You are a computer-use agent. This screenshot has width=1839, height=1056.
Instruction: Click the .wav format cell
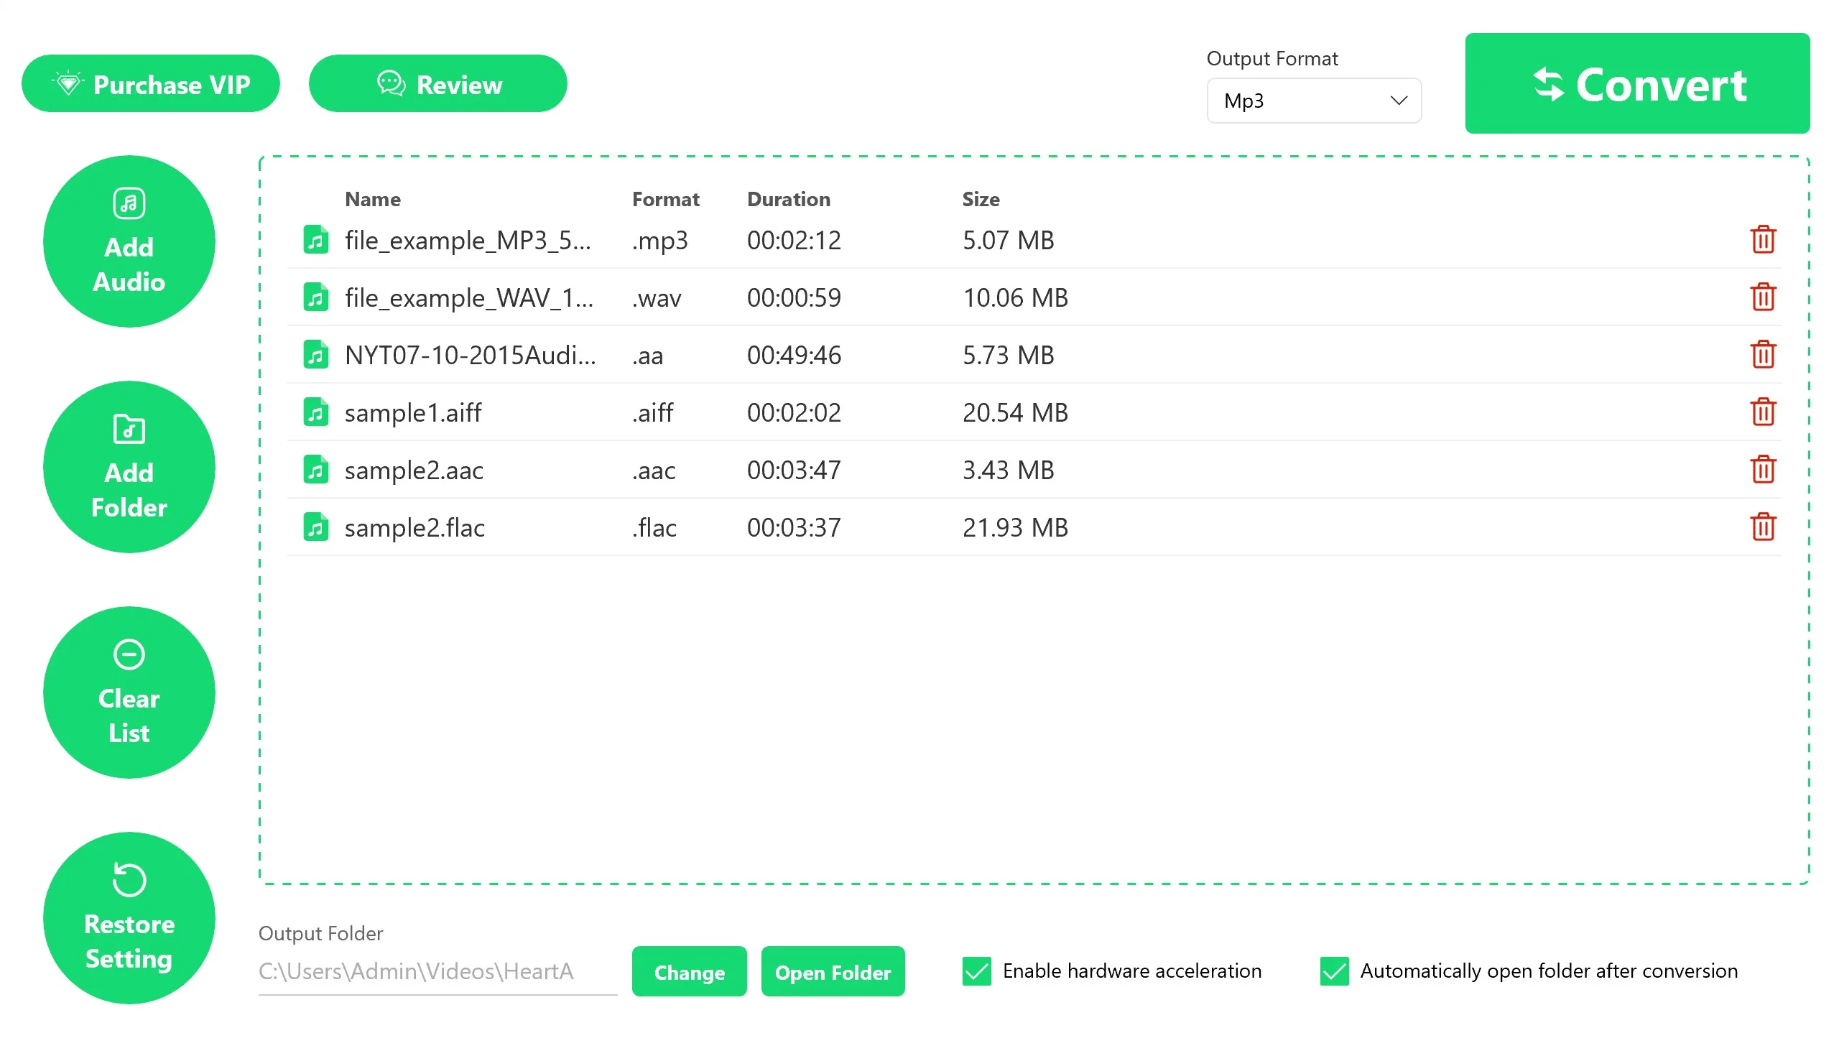[657, 297]
